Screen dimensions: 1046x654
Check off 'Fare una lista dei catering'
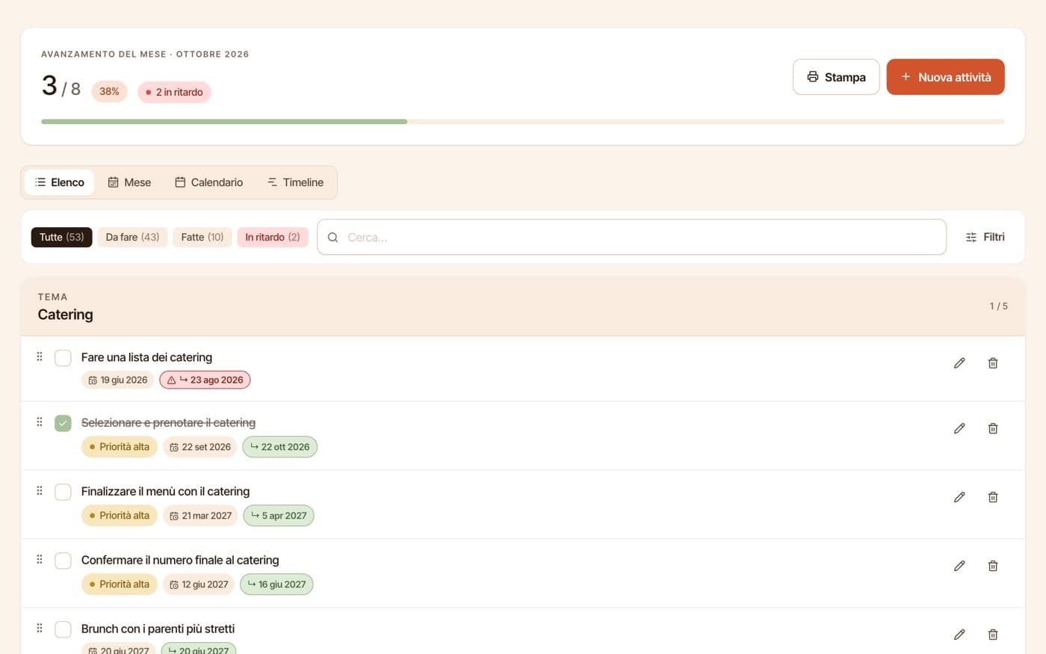click(x=63, y=358)
